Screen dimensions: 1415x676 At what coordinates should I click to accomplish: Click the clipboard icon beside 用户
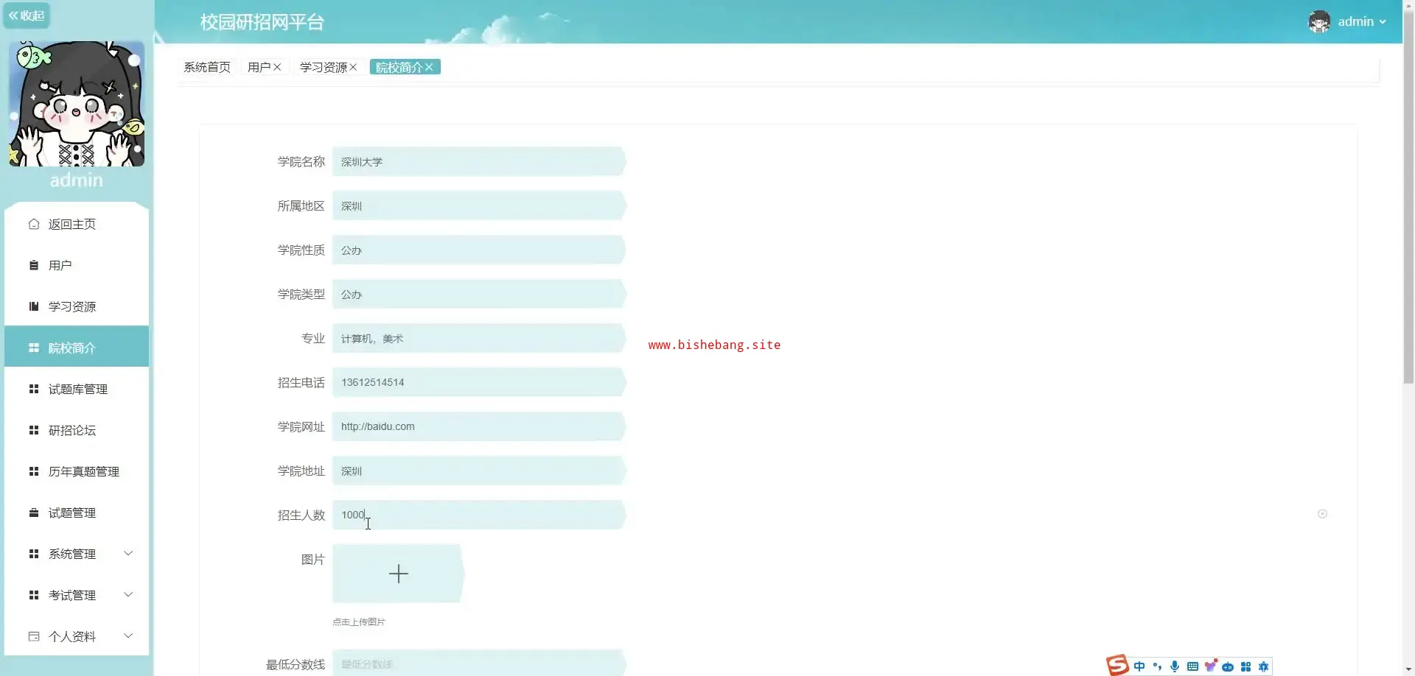(x=34, y=265)
